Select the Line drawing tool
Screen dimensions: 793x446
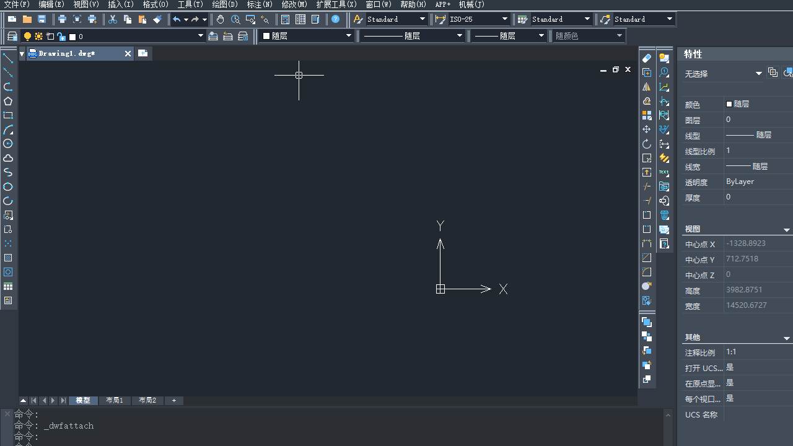[x=8, y=58]
